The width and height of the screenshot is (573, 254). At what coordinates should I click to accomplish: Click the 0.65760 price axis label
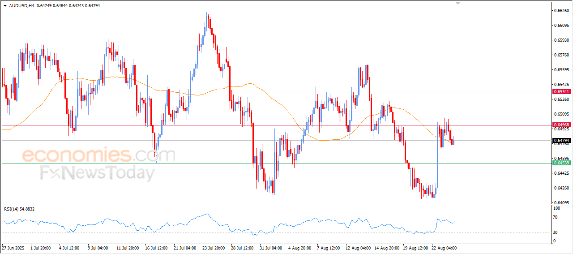click(562, 55)
